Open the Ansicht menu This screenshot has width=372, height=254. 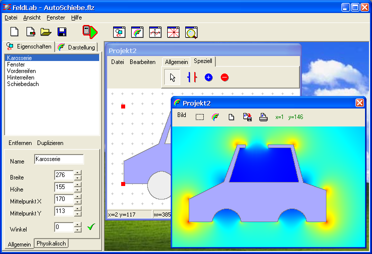[32, 17]
